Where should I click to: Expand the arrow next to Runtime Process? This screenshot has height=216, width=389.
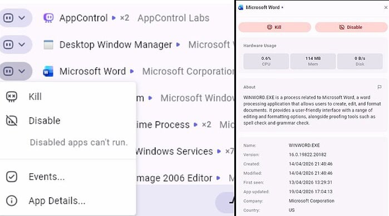coord(195,125)
